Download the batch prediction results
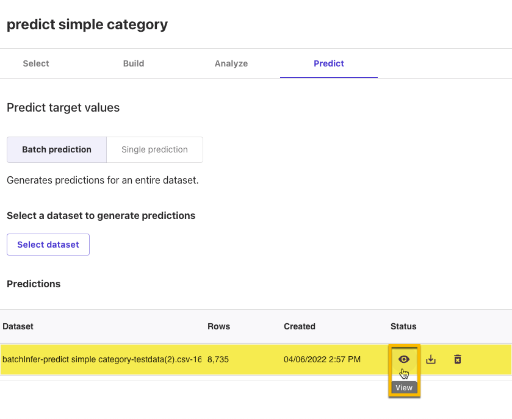The height and width of the screenshot is (419, 512). (x=431, y=359)
